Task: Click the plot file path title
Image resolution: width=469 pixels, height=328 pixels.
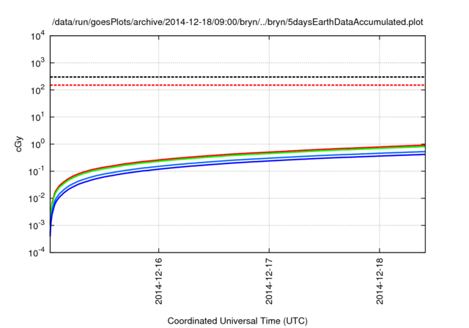Action: [237, 22]
